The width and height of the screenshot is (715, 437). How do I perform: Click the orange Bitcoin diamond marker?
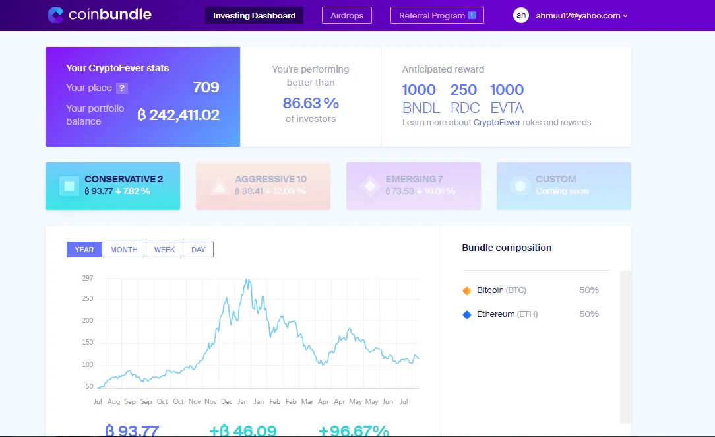(x=466, y=290)
